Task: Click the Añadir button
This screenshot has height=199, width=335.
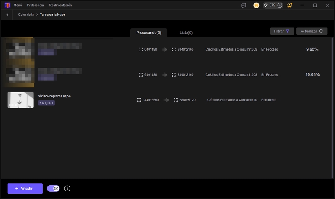Action: (25, 189)
